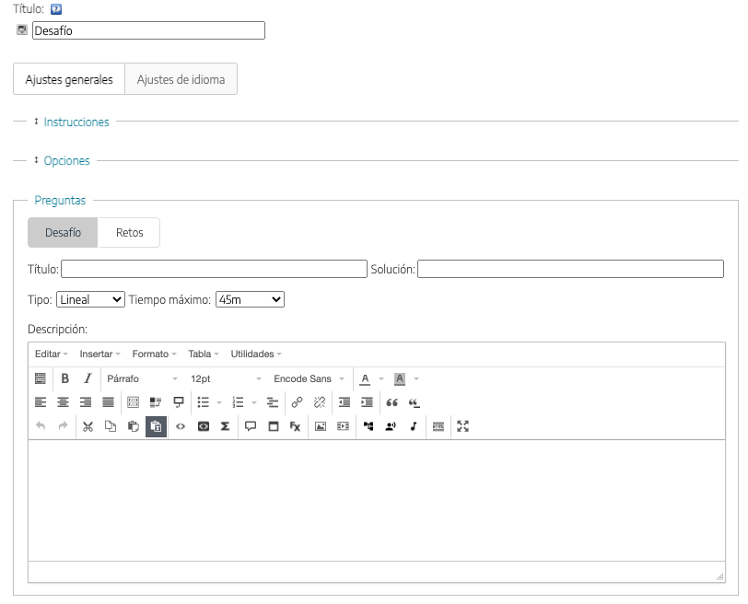Toggle bold formatting in the editor
The height and width of the screenshot is (604, 748).
[64, 378]
